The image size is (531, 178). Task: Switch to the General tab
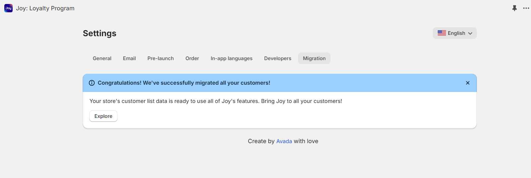pyautogui.click(x=102, y=58)
